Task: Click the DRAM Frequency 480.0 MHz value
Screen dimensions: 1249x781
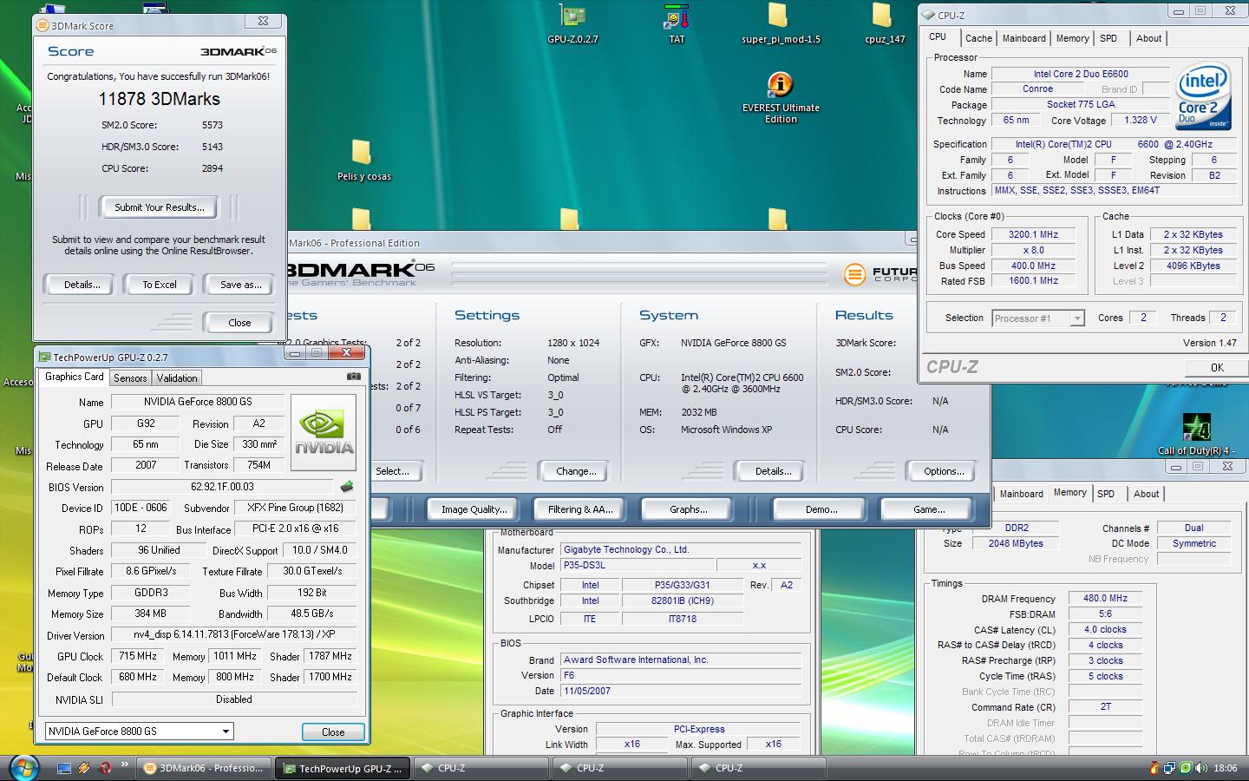Action: pos(1105,598)
